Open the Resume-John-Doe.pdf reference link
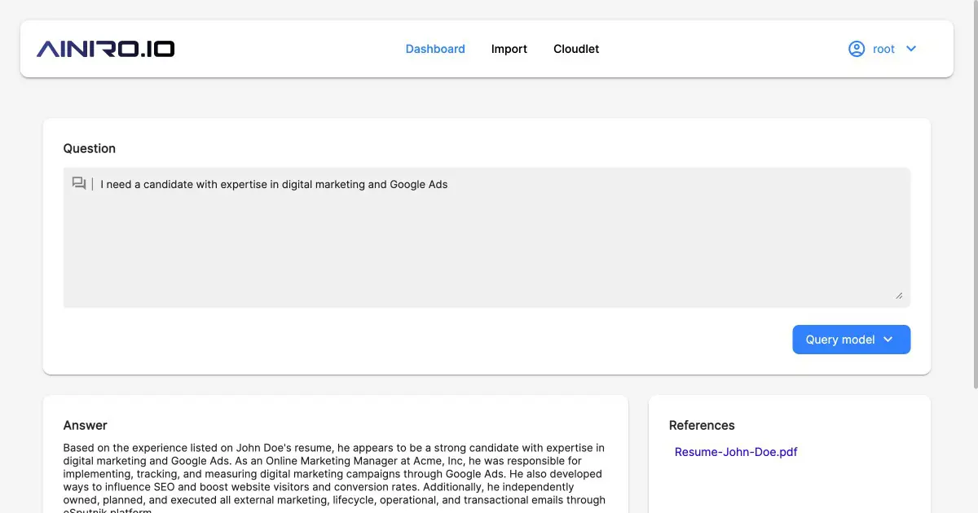The height and width of the screenshot is (513, 978). (x=736, y=452)
